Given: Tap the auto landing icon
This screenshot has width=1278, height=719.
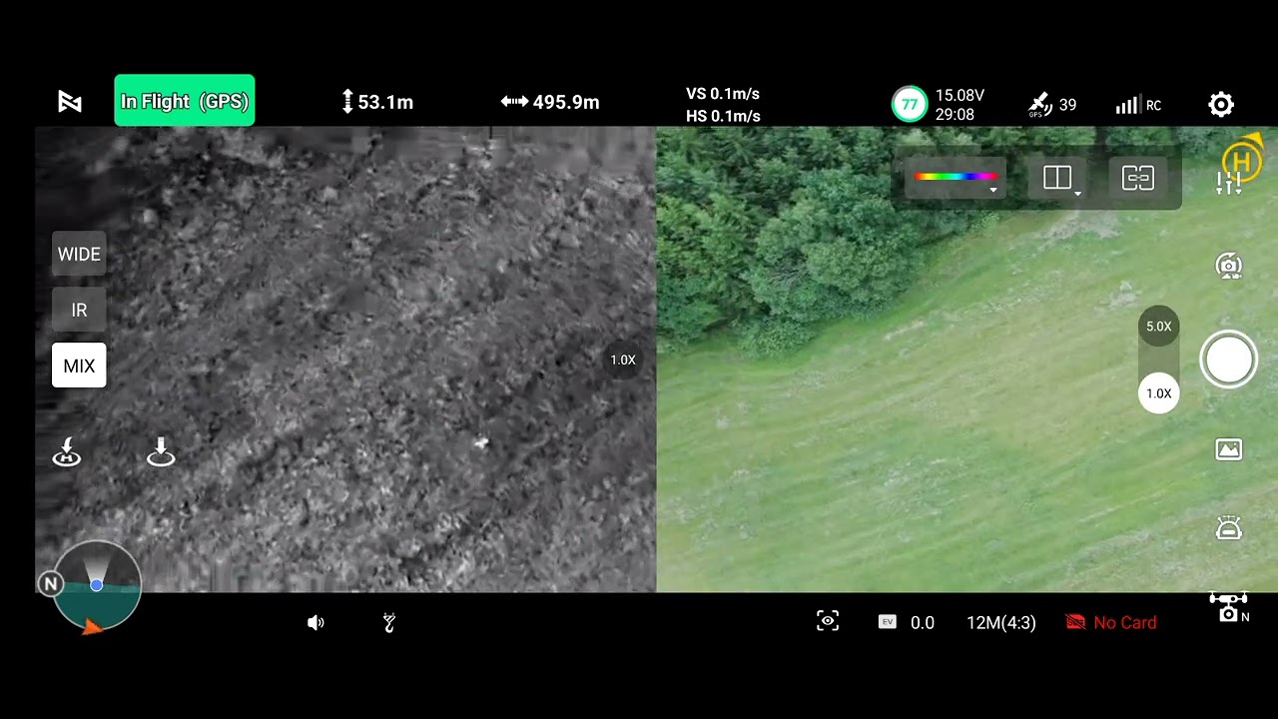Looking at the screenshot, I should (x=161, y=452).
